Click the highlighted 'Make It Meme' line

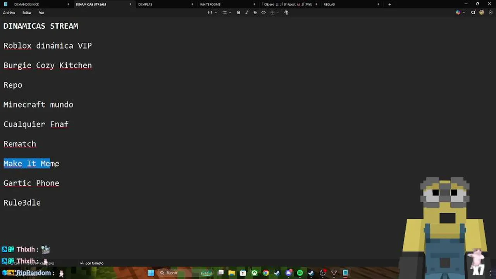click(31, 164)
